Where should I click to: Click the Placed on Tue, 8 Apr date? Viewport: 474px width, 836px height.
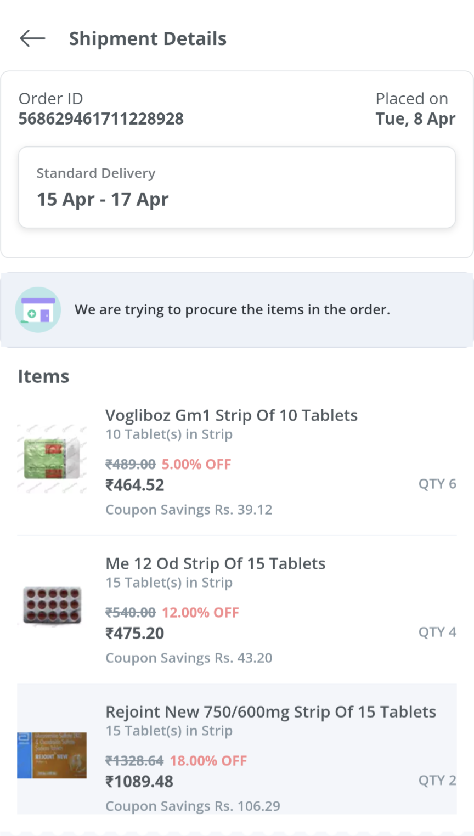[415, 119]
